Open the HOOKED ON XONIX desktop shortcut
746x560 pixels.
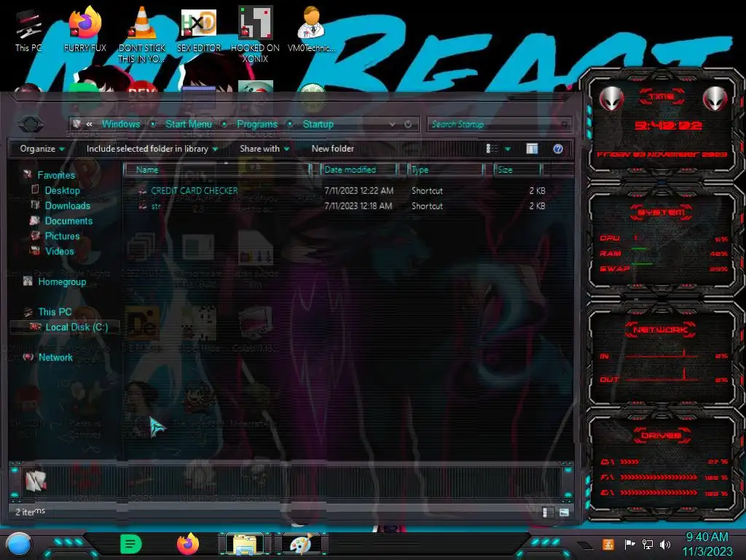click(256, 35)
